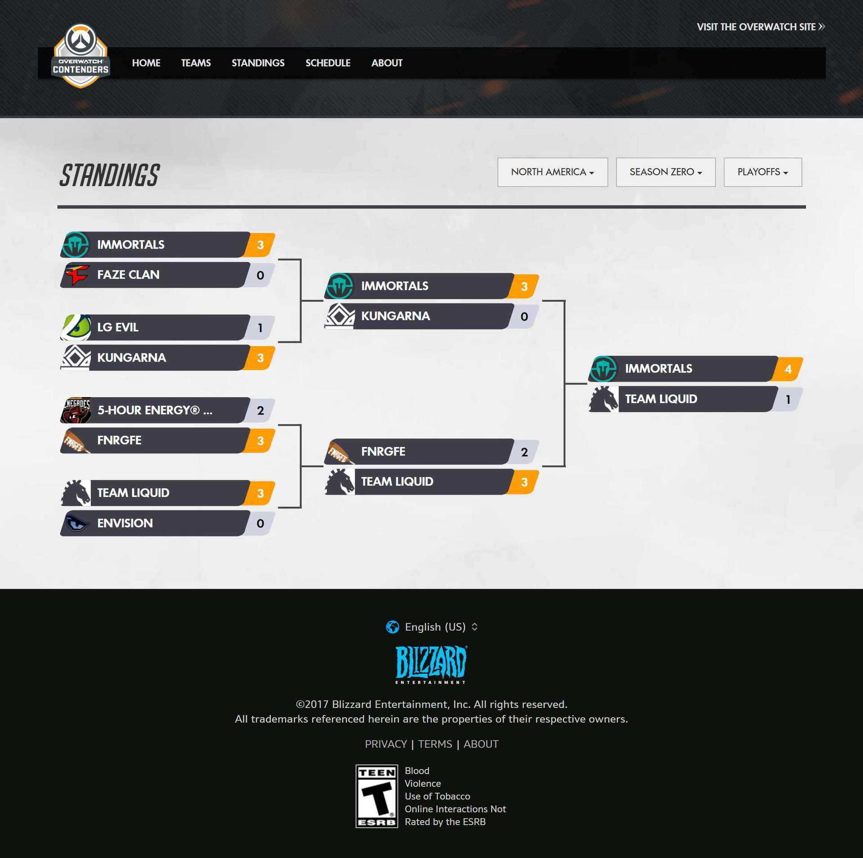Click the PRIVACY footer link
The width and height of the screenshot is (863, 858).
386,743
